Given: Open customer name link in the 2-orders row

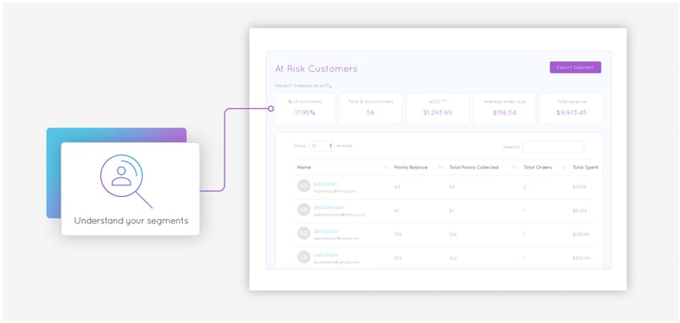Looking at the screenshot, I should [325, 183].
